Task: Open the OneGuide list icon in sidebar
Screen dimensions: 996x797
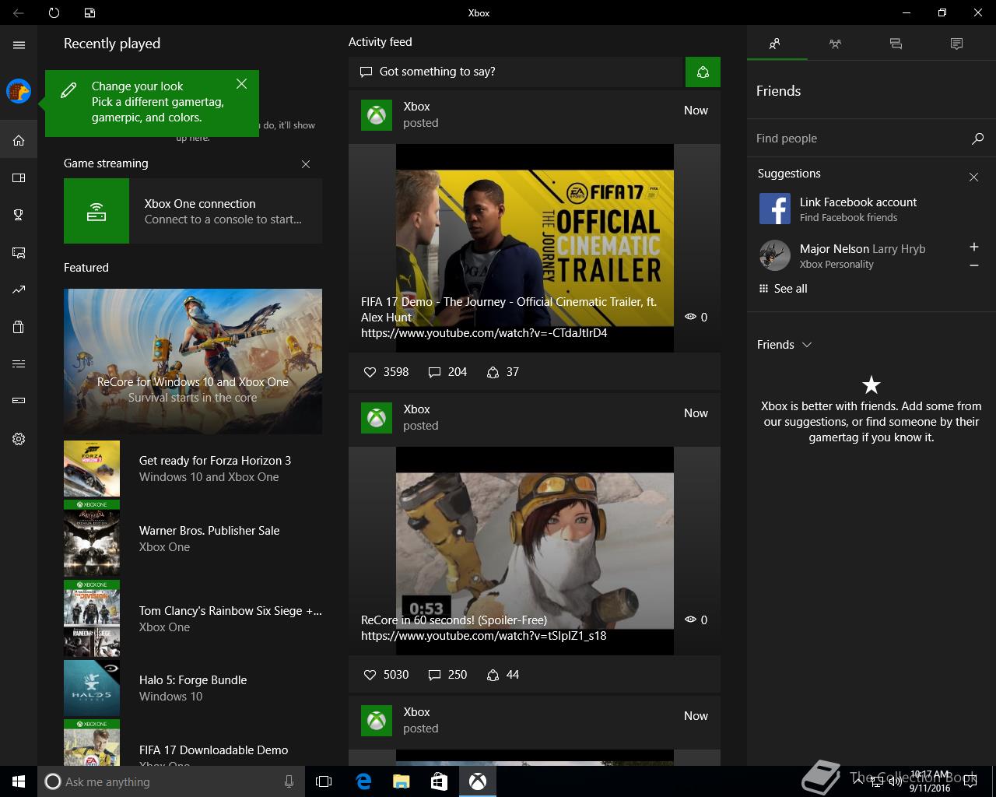Action: 19,363
